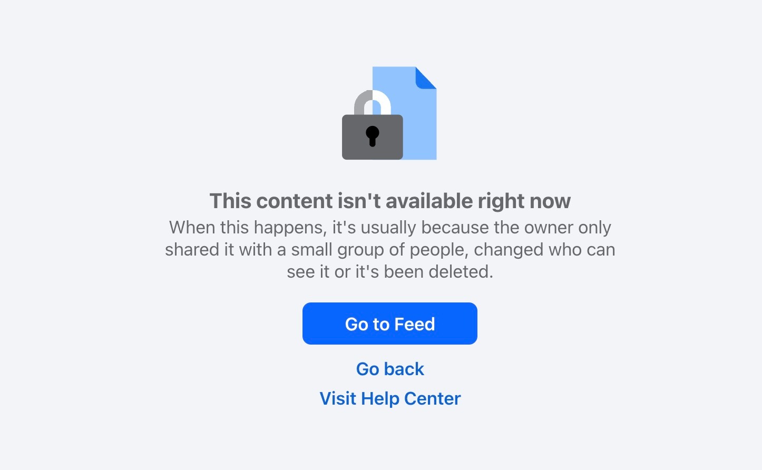762x470 pixels.
Task: Click the "When this happens" explanation line
Action: 390,228
